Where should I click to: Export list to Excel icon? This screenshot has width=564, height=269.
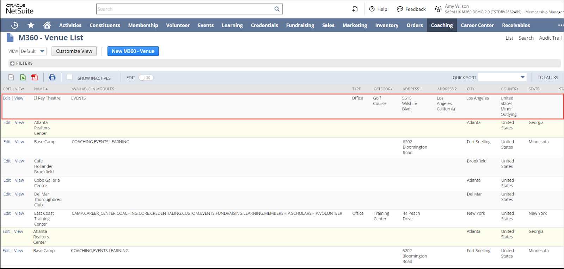tap(23, 77)
